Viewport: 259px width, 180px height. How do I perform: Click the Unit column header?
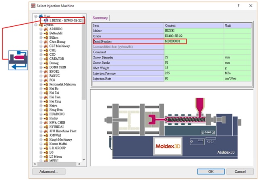(238, 25)
